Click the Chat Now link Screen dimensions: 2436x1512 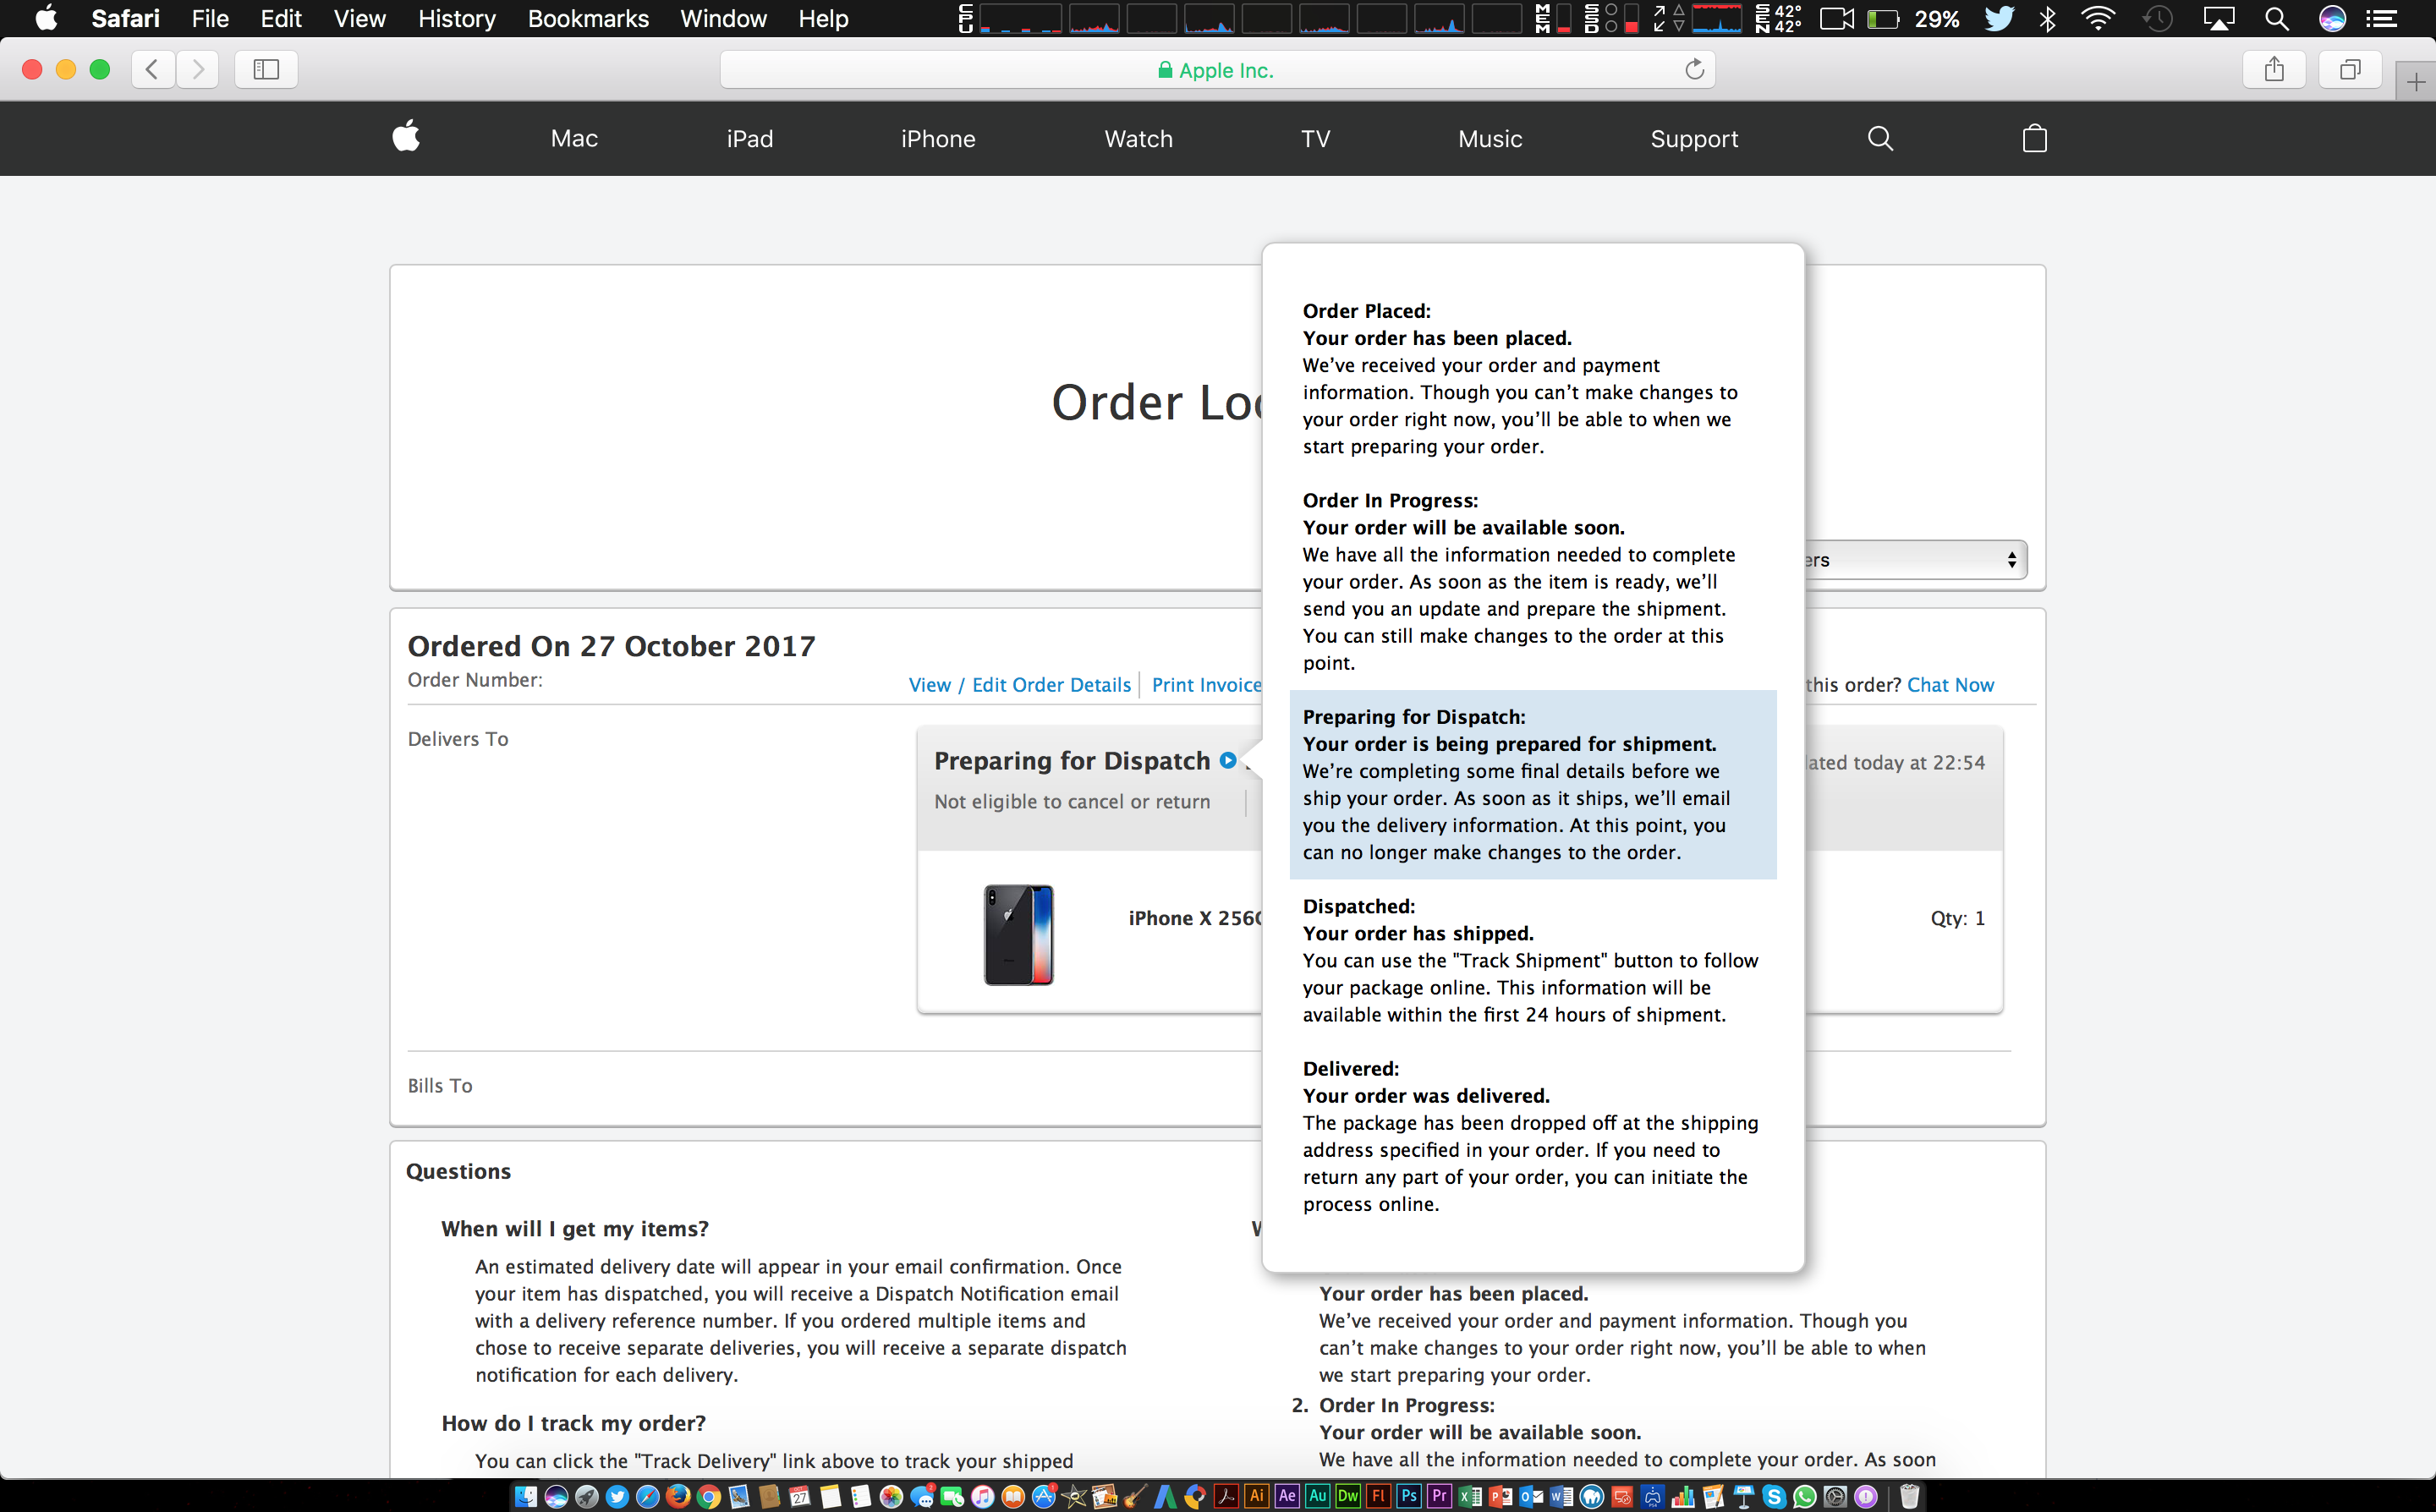1950,685
